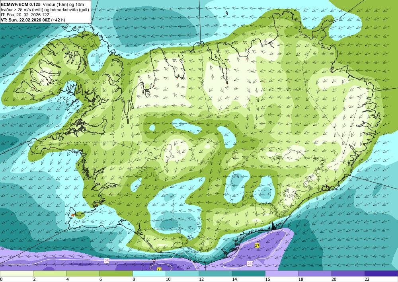
Task: Click the legend scale value '20'
Action: tap(334, 279)
